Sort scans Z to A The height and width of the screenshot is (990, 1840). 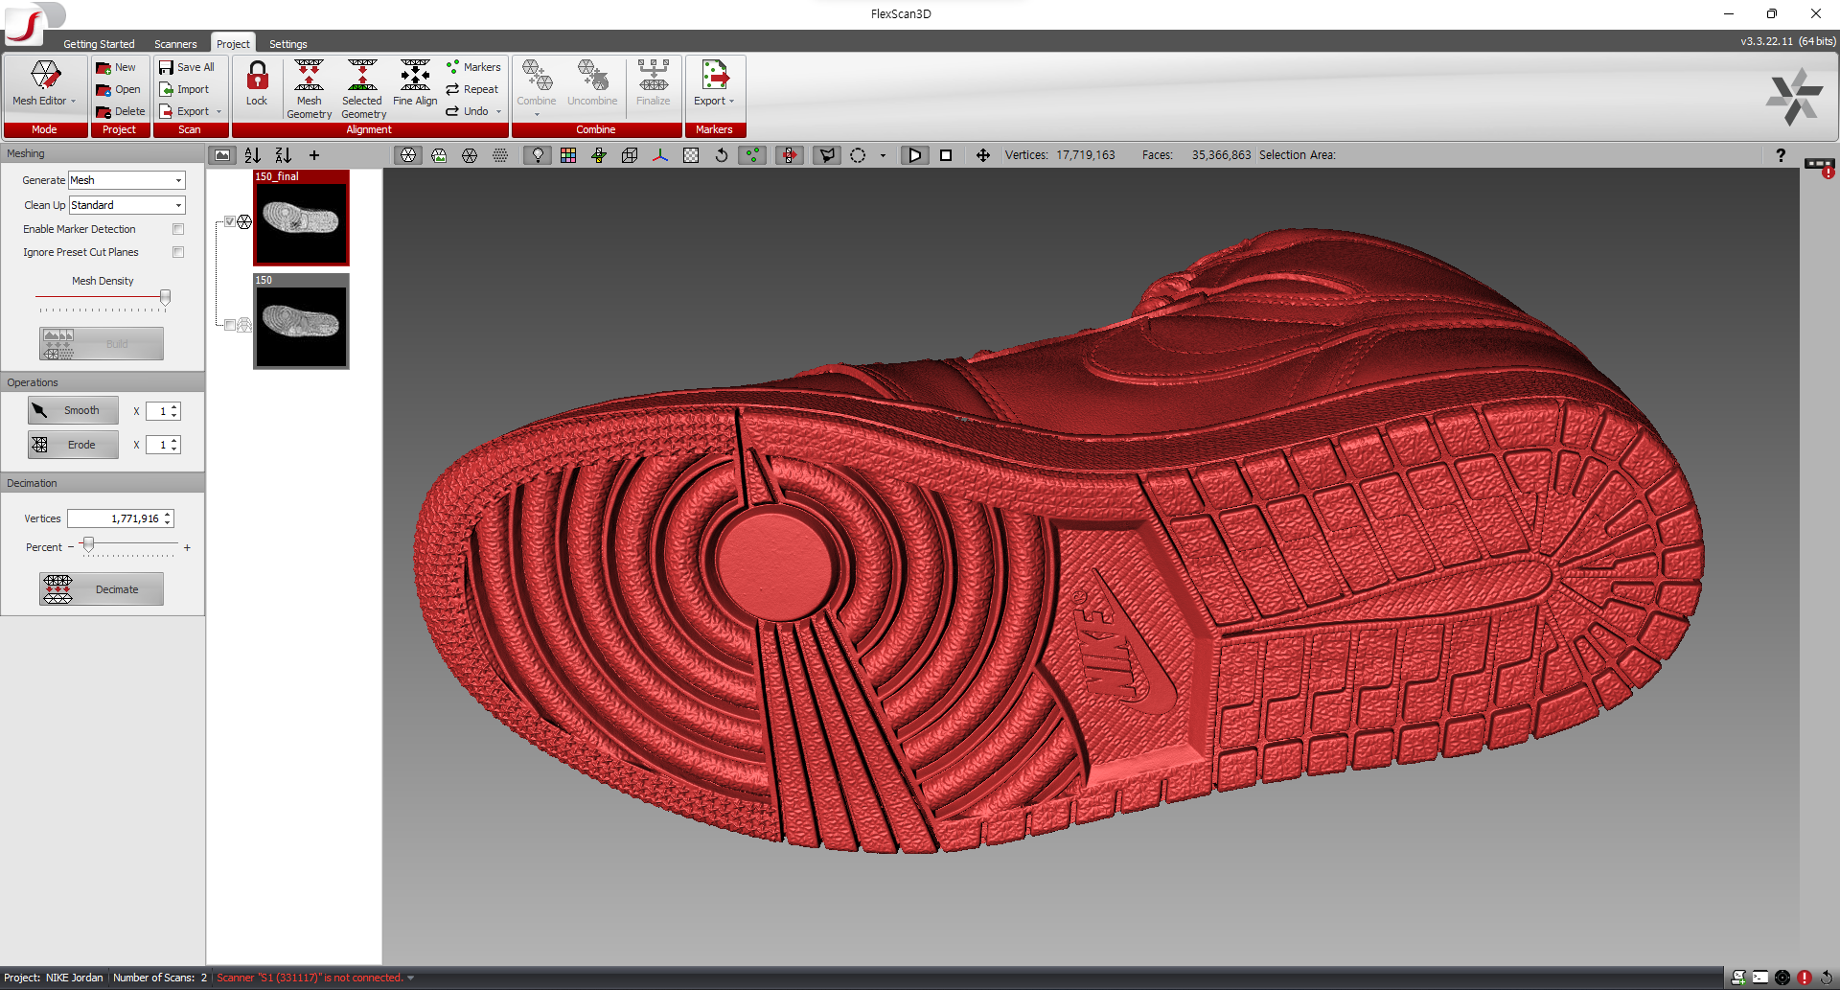[283, 155]
